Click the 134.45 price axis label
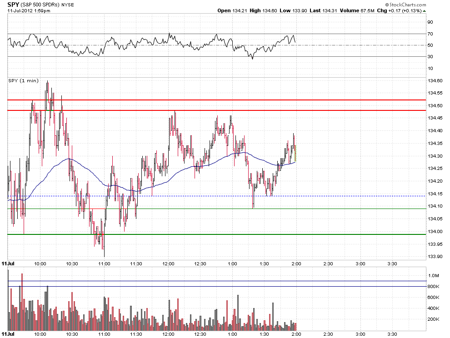Image resolution: width=450 pixels, height=338 pixels. pos(435,118)
